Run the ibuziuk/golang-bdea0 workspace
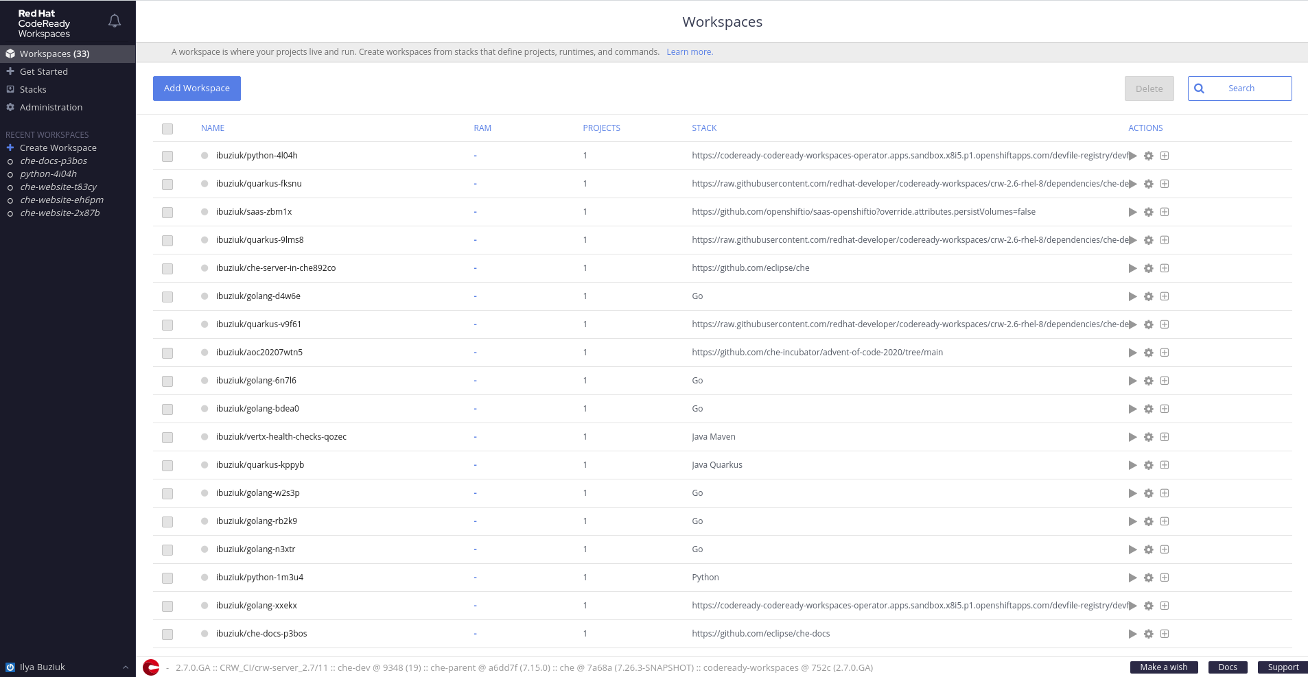1308x677 pixels. click(x=1132, y=409)
